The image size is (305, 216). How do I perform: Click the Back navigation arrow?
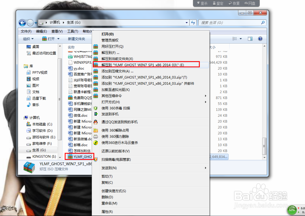22,23
